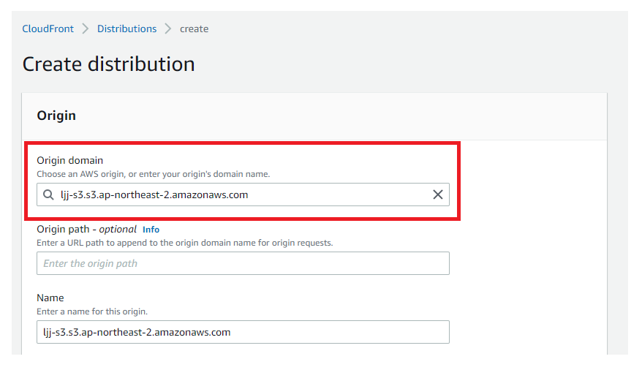Click the origin Name input field
642x370 pixels.
pos(243,333)
